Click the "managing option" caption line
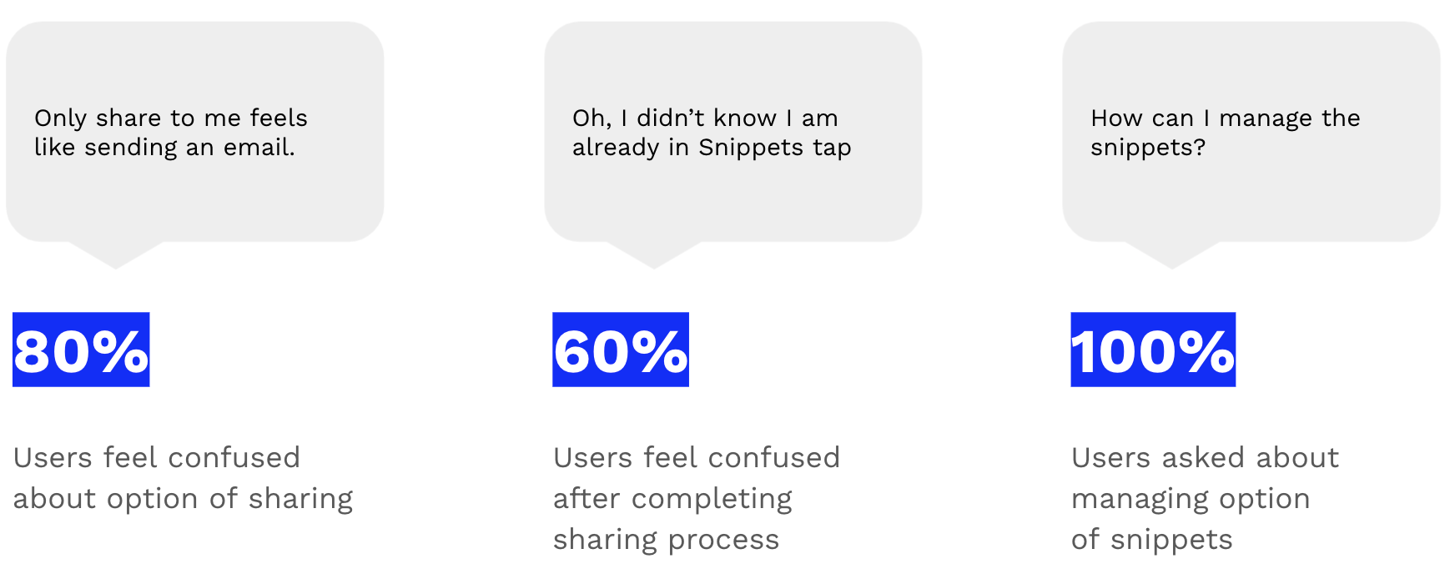 tap(1191, 499)
